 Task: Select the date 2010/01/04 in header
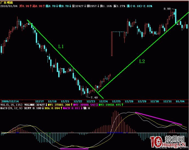pyautogui.click(x=9, y=6)
